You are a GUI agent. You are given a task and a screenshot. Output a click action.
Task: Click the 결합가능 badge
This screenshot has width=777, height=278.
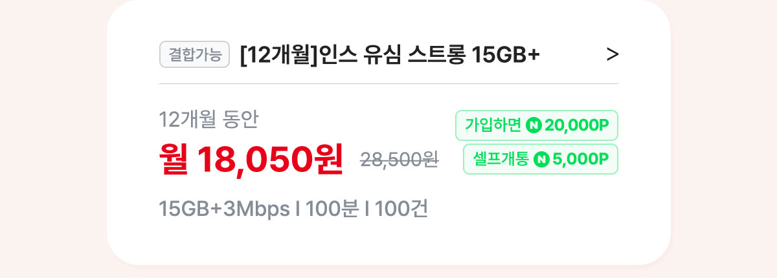click(195, 55)
